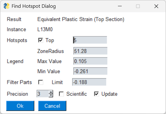Focus the Top hotspots count field
Viewport: 166px width, 114px height.
point(90,40)
